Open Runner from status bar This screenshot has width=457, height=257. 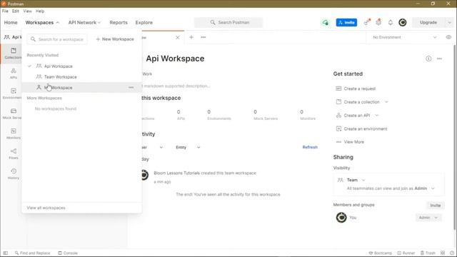(x=406, y=253)
